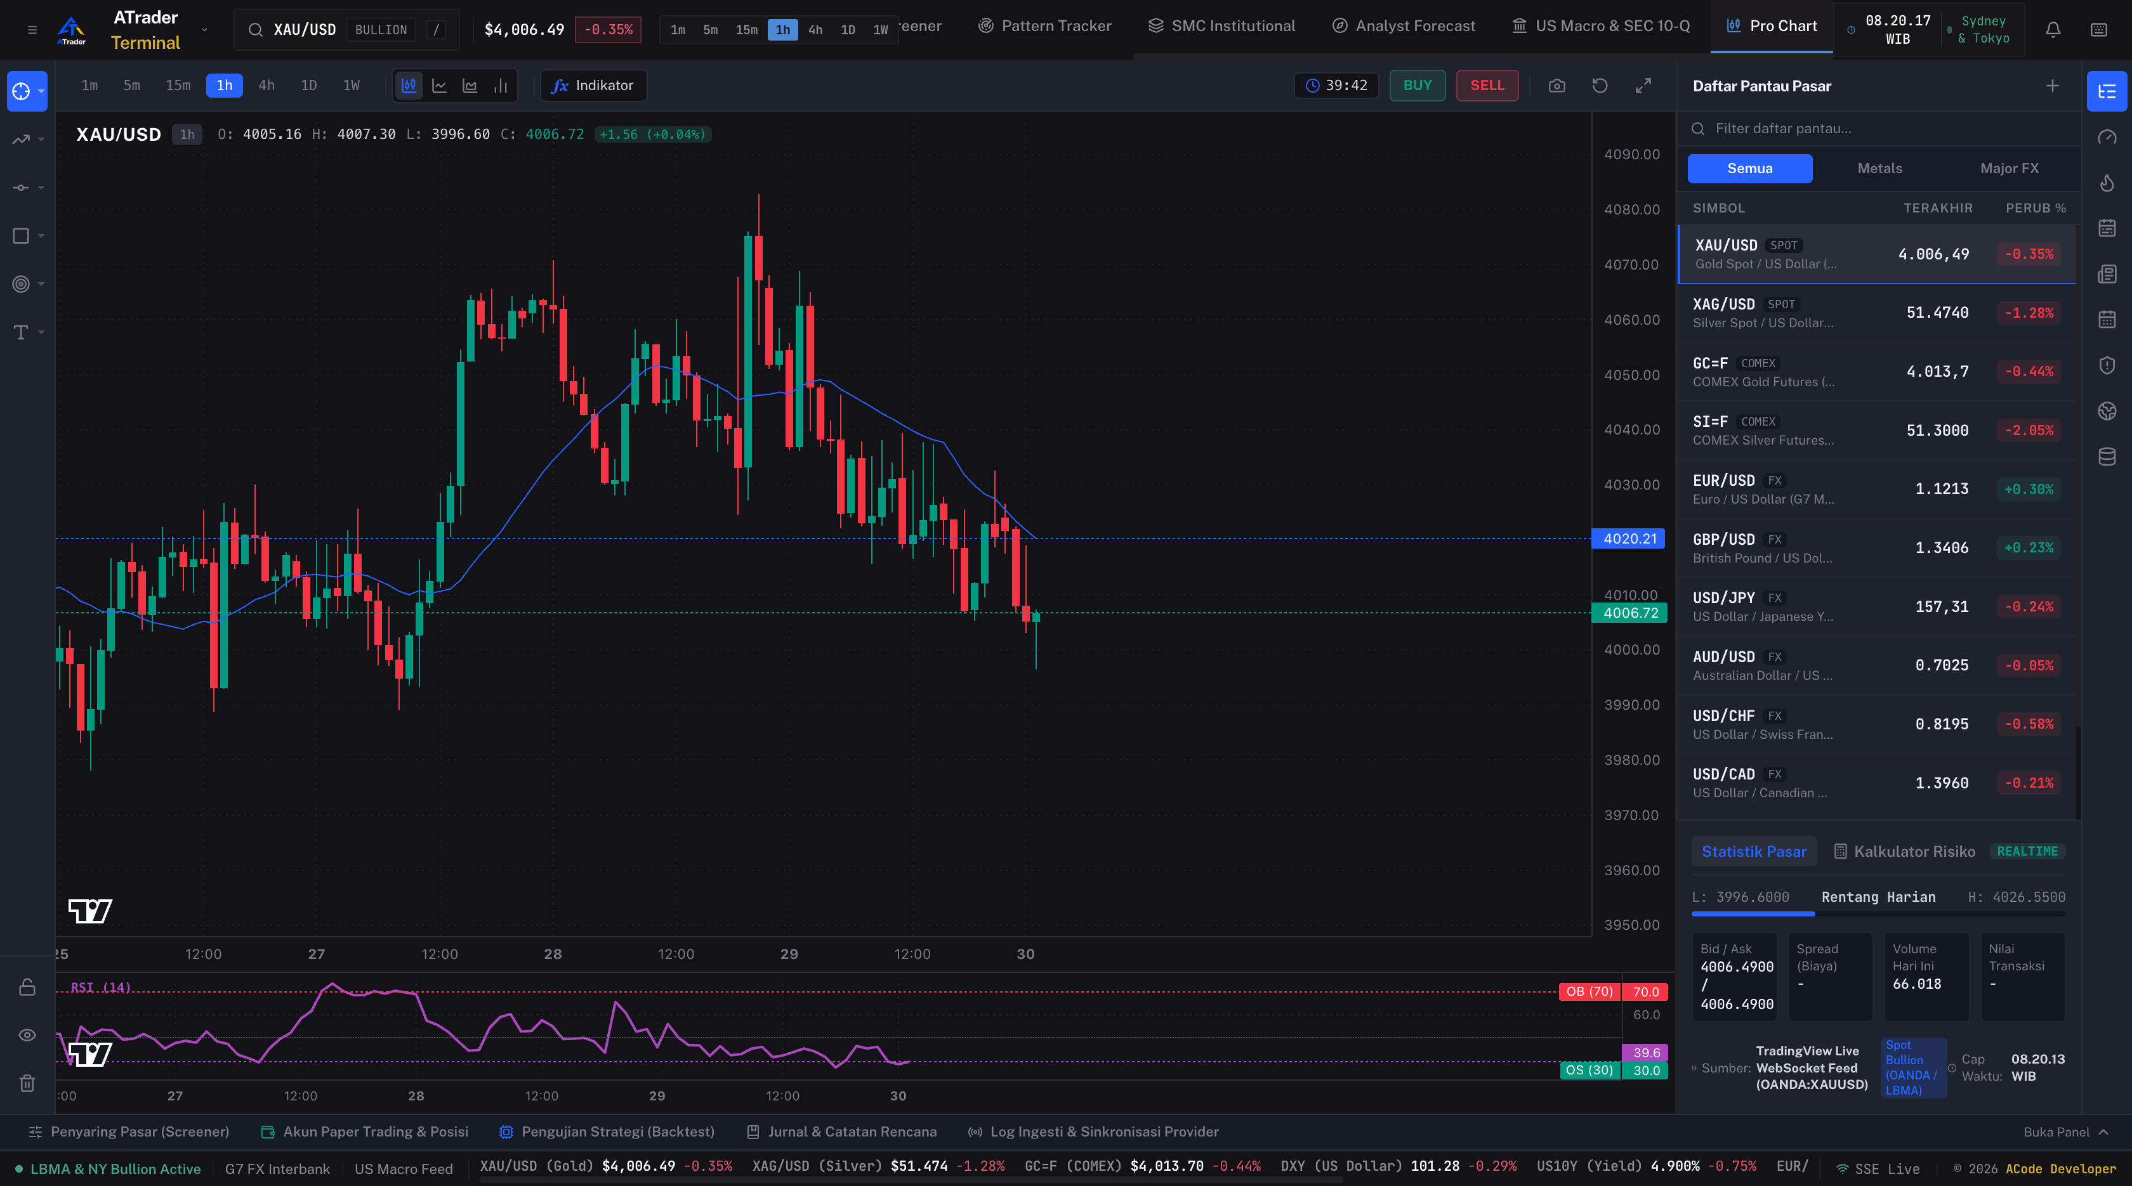Open trend line tool dropdown arrow

click(x=41, y=139)
